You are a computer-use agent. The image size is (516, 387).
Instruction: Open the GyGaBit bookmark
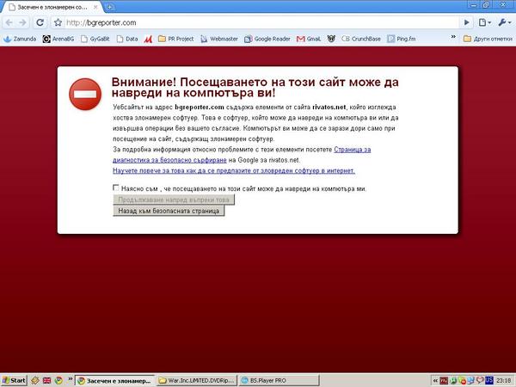point(95,39)
